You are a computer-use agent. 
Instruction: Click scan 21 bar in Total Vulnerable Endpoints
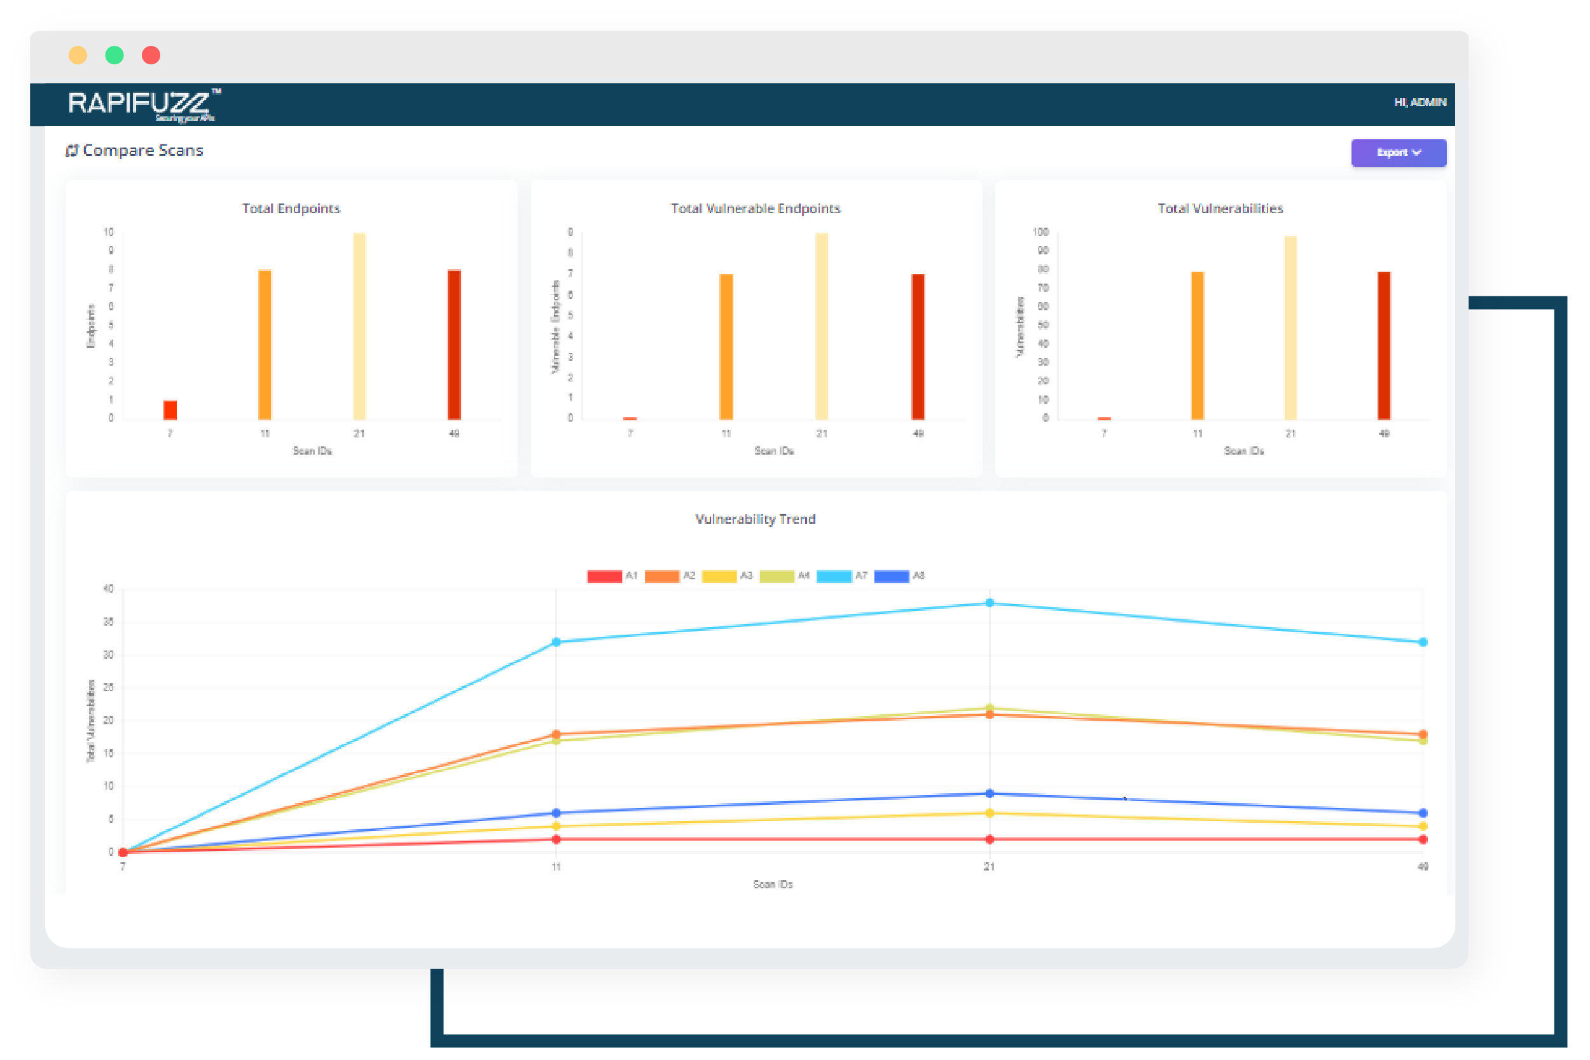[x=821, y=326]
